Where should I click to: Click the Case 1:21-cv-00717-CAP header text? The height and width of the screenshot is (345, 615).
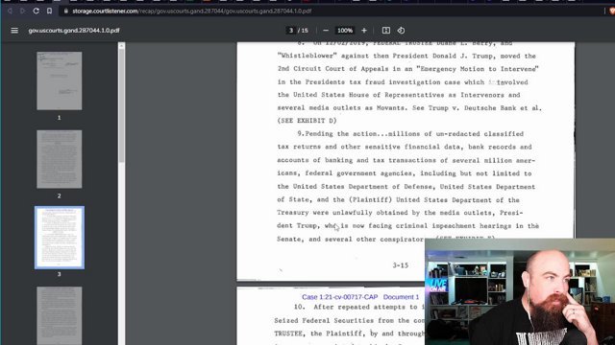coord(339,297)
